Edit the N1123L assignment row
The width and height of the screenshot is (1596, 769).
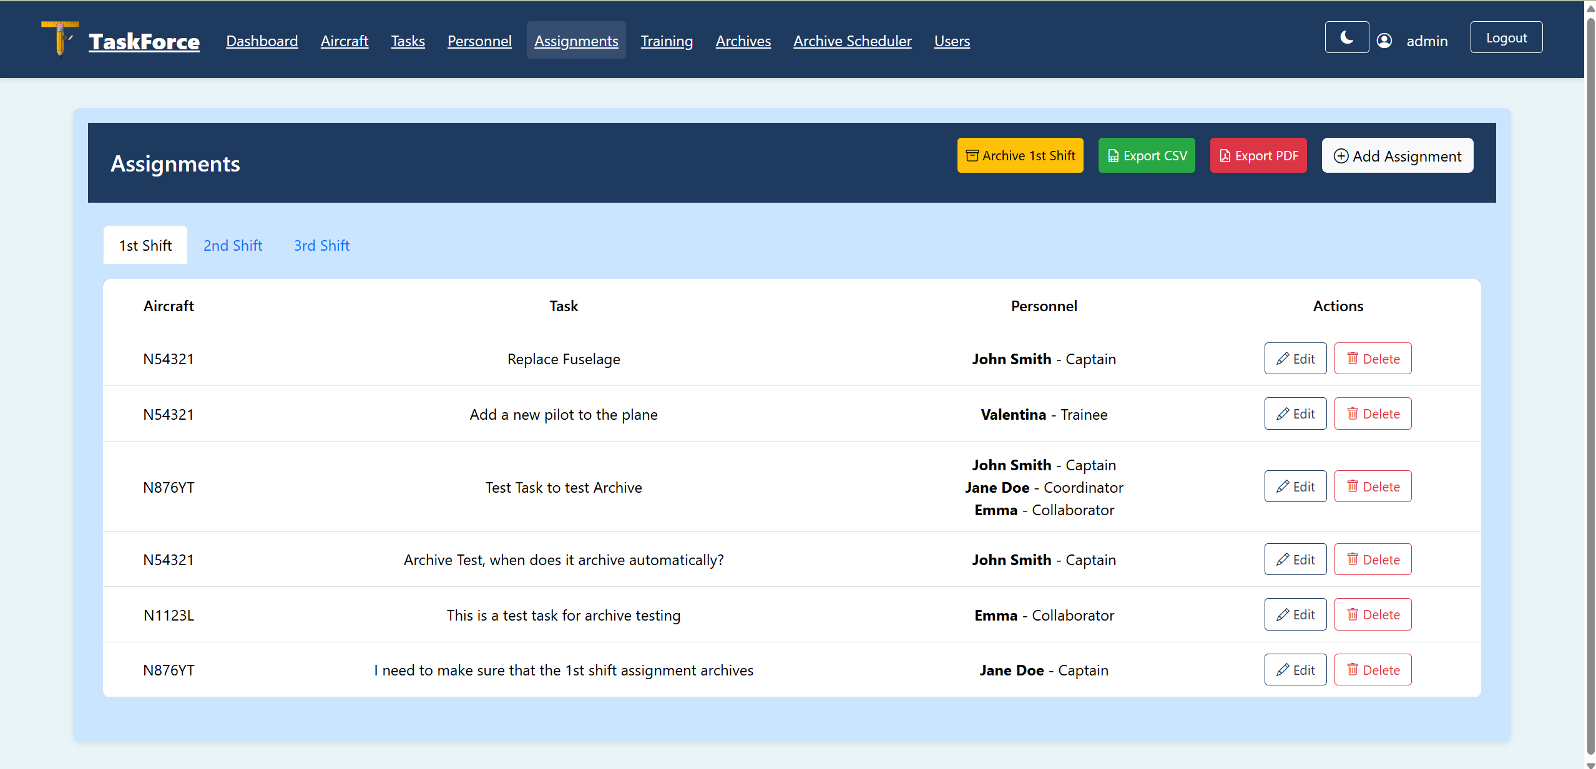point(1295,615)
